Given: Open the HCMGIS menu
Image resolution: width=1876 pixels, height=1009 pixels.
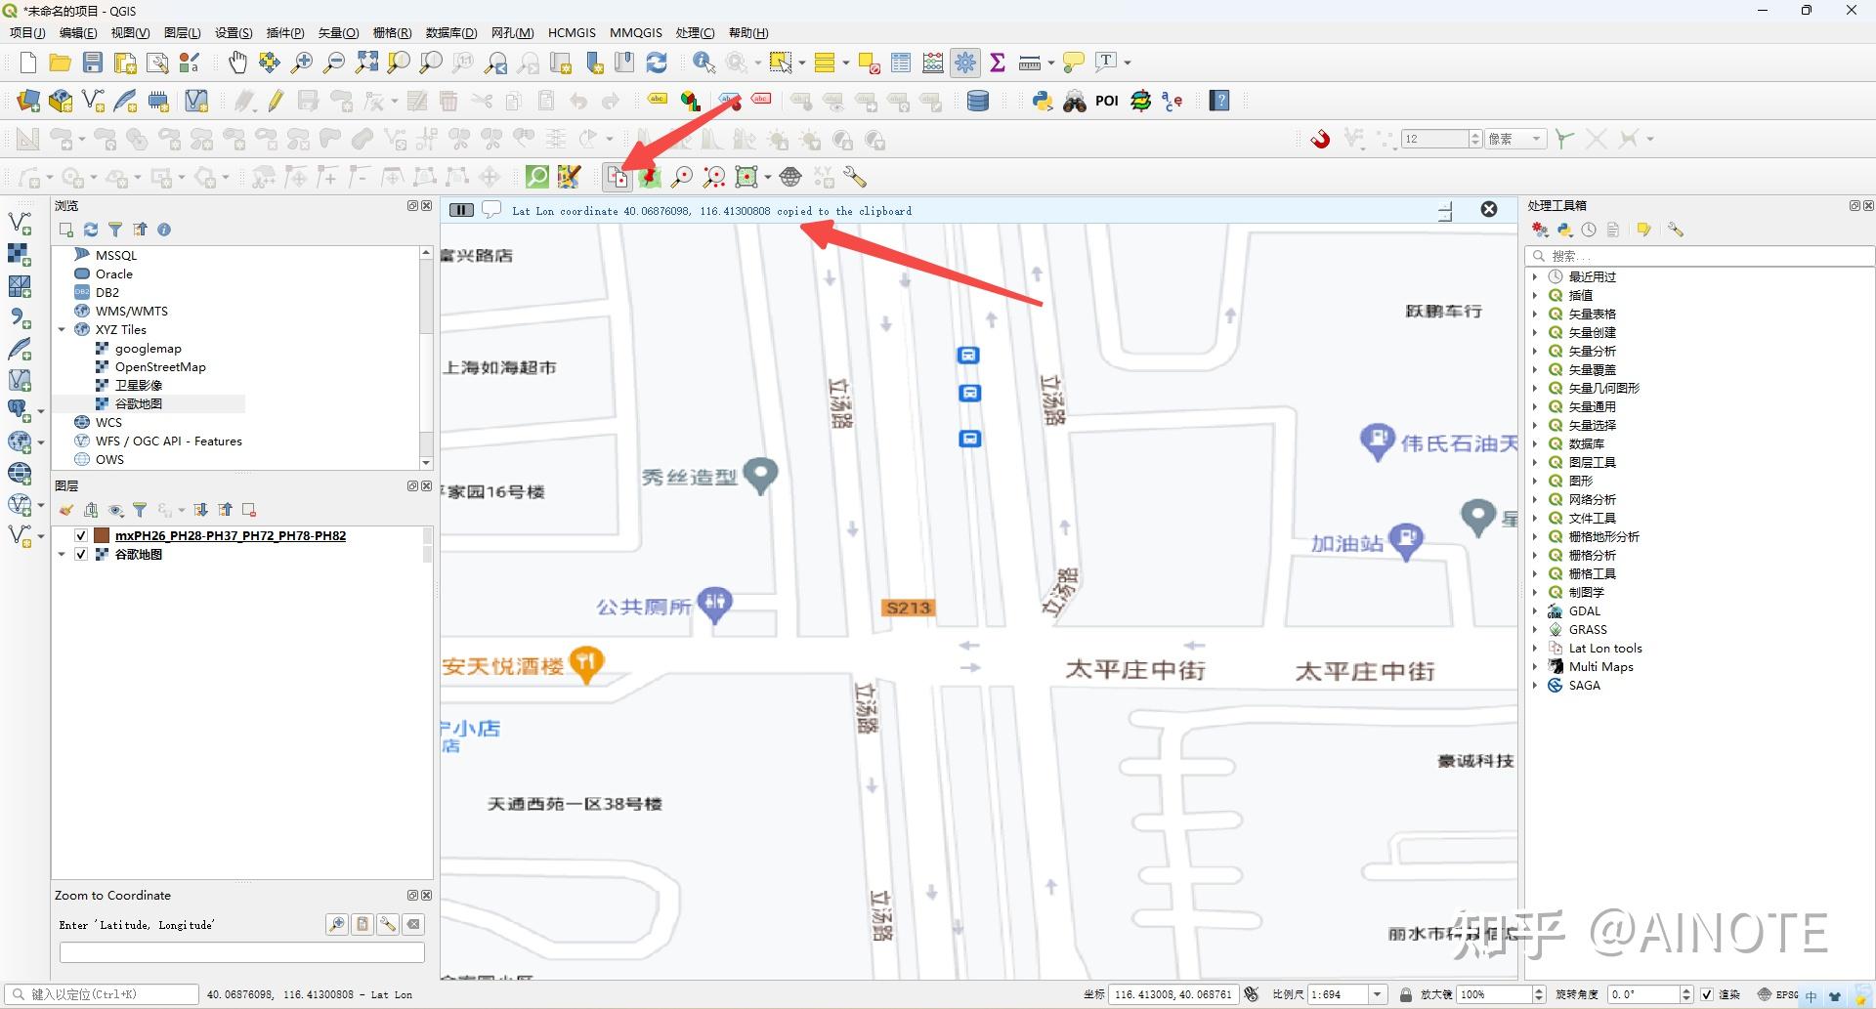Looking at the screenshot, I should [x=572, y=32].
